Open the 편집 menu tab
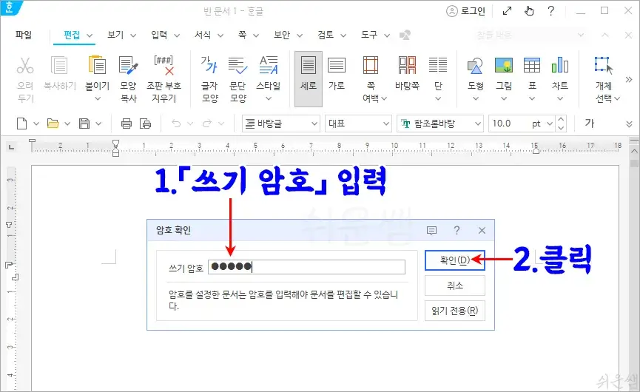Image resolution: width=640 pixels, height=392 pixels. (72, 35)
